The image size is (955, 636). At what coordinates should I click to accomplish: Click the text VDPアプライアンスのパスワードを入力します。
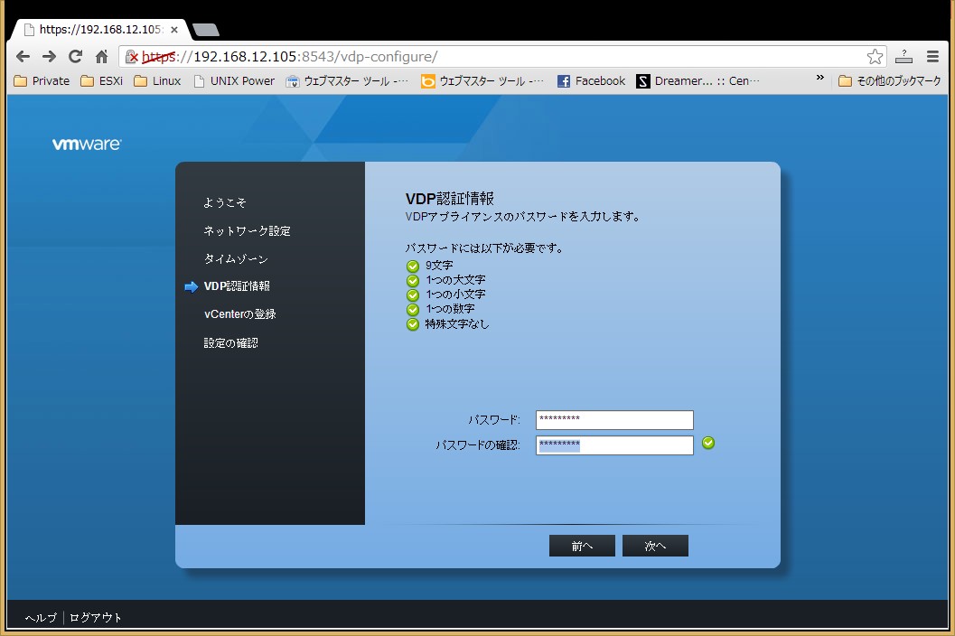pos(523,217)
